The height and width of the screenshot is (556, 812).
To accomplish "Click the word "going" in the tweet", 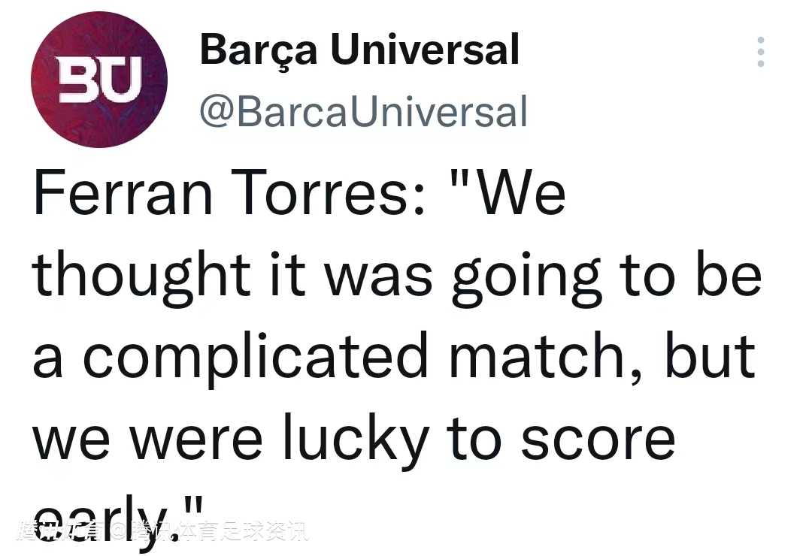I will pyautogui.click(x=526, y=275).
